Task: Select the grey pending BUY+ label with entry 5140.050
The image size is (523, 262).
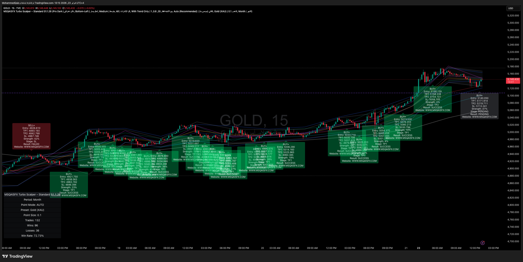Action: [x=480, y=106]
